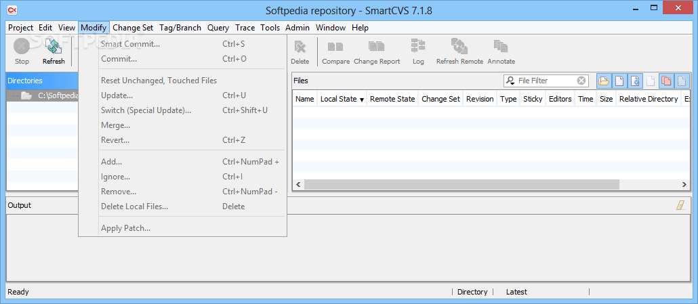
Task: Click the File Filter input field
Action: click(x=547, y=81)
